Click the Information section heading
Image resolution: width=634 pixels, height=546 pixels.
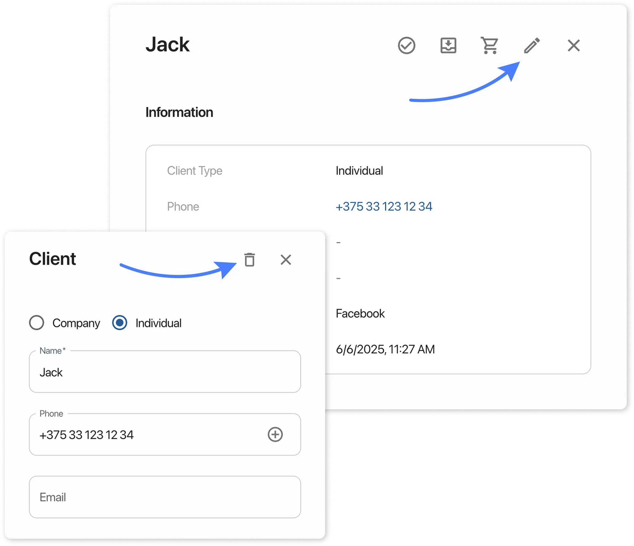pyautogui.click(x=179, y=112)
